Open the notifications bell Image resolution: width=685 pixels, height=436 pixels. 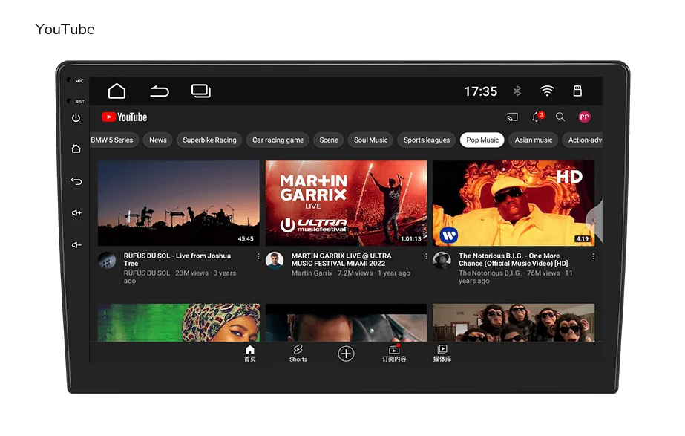point(537,117)
